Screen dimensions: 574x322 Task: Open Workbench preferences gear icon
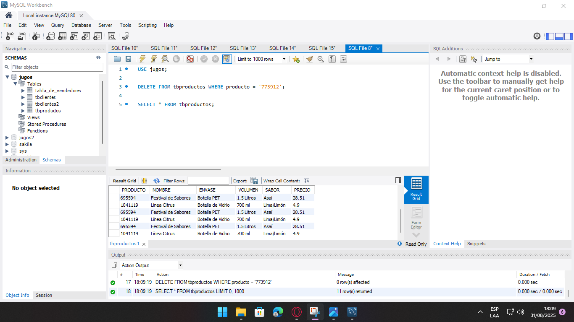pos(537,36)
